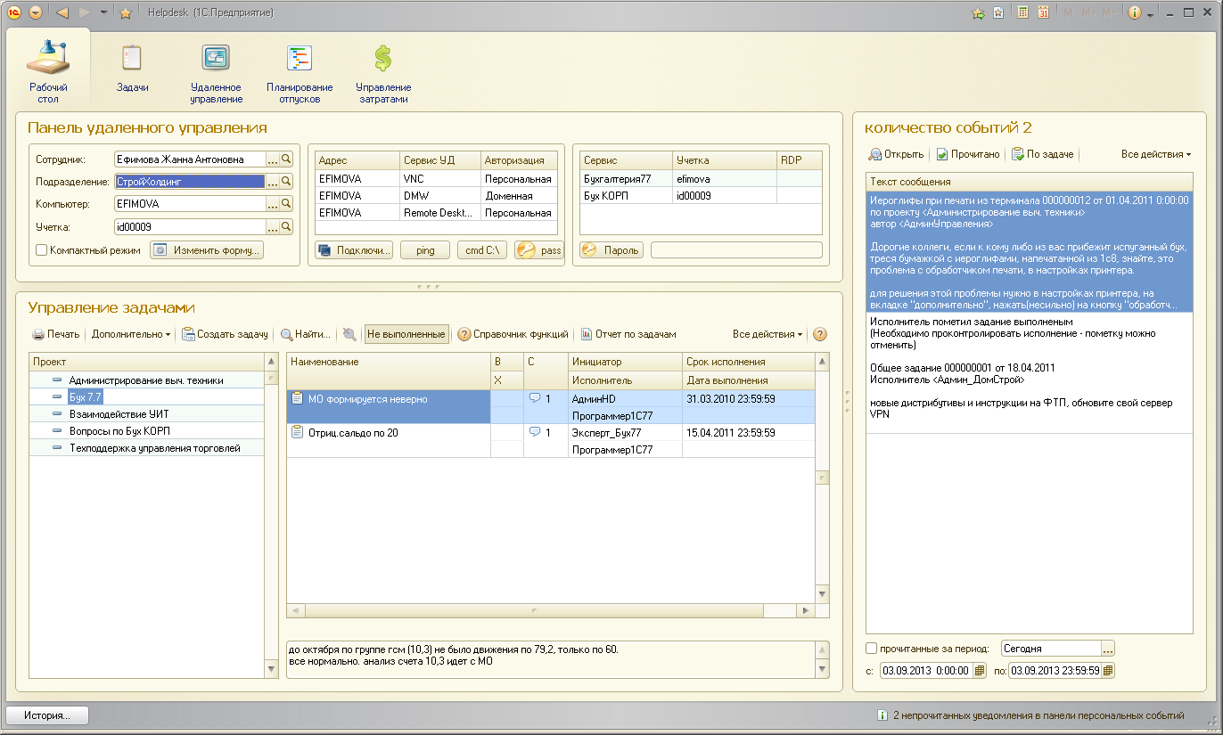Click the search icon next to Сотрудник field

(x=286, y=159)
